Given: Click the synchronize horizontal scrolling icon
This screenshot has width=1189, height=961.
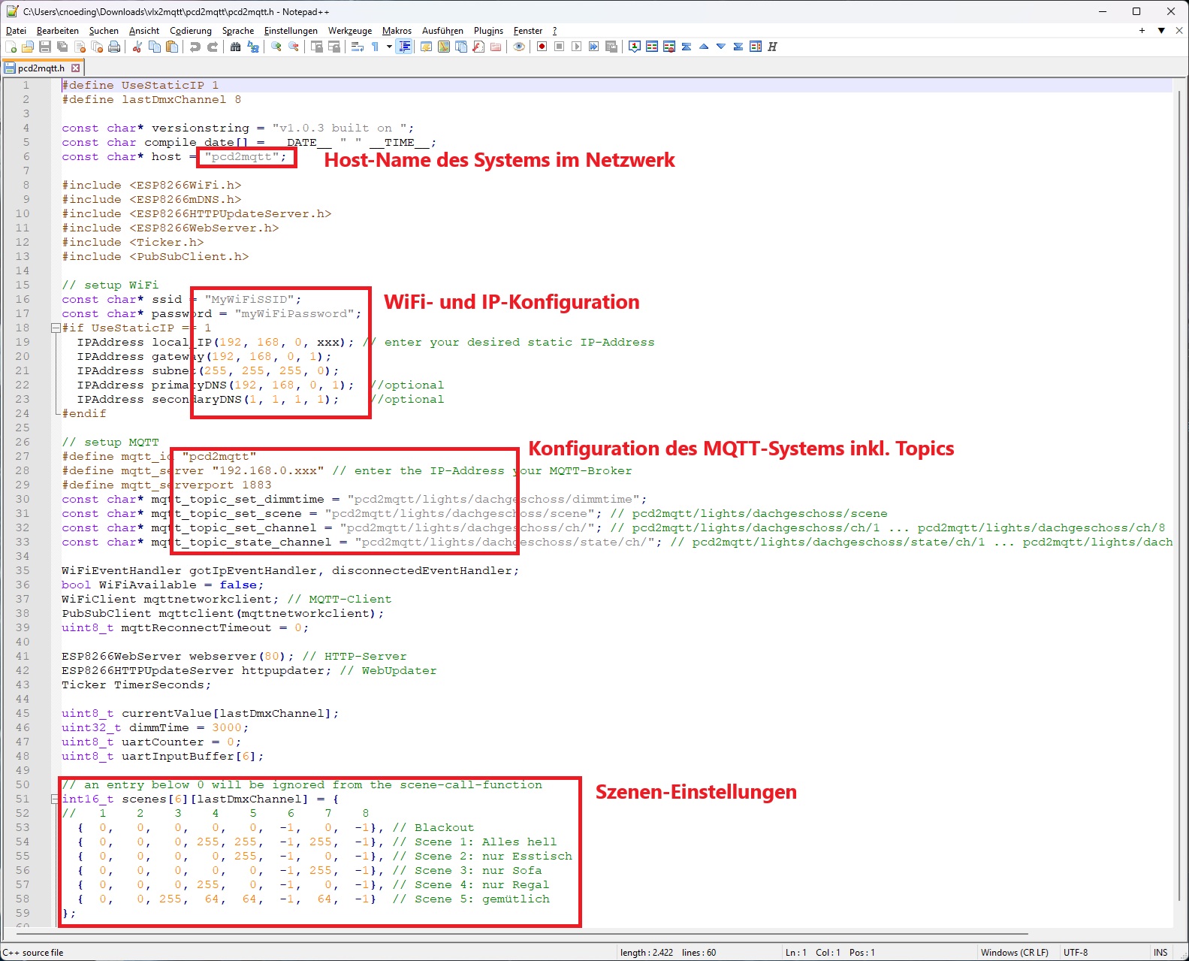Looking at the screenshot, I should click(334, 47).
